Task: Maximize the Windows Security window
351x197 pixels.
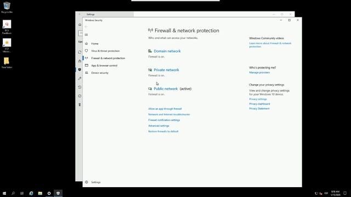Action: (290, 20)
